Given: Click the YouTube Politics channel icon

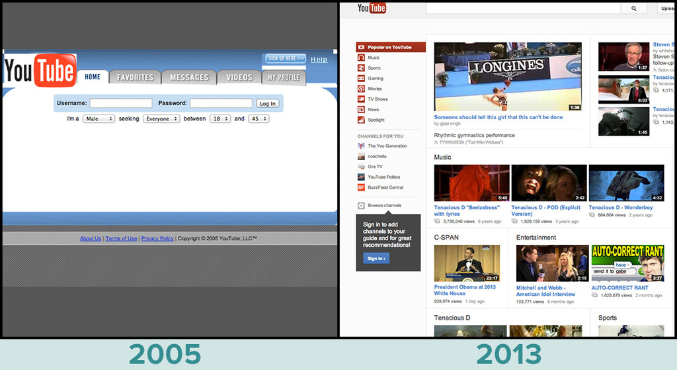Looking at the screenshot, I should click(x=362, y=177).
